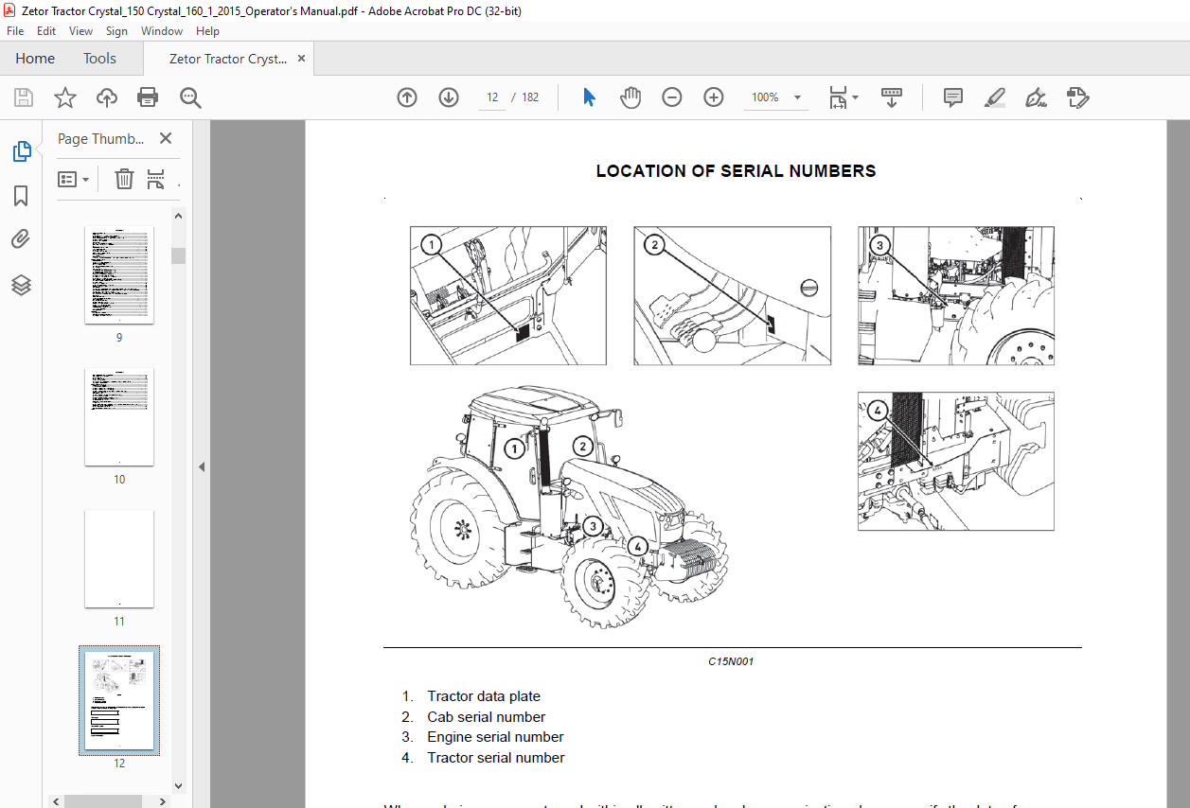
Task: Click the Cab serial number list item
Action: click(x=487, y=717)
